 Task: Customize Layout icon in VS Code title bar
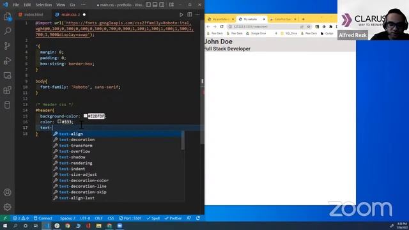point(171,4)
